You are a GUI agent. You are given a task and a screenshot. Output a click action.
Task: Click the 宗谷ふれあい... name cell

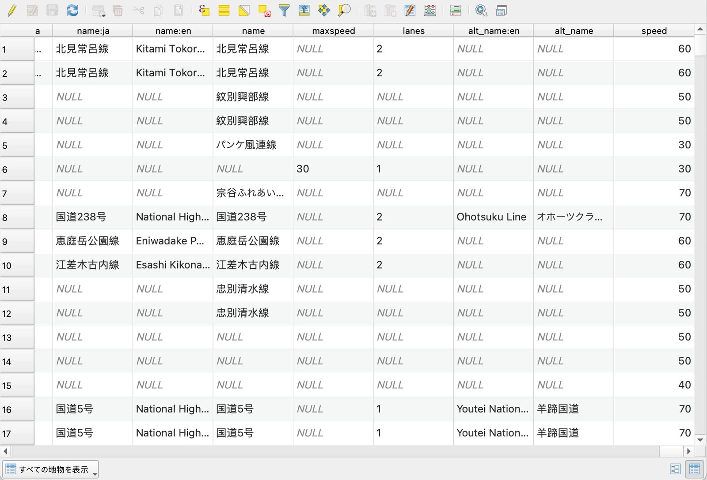click(x=253, y=193)
